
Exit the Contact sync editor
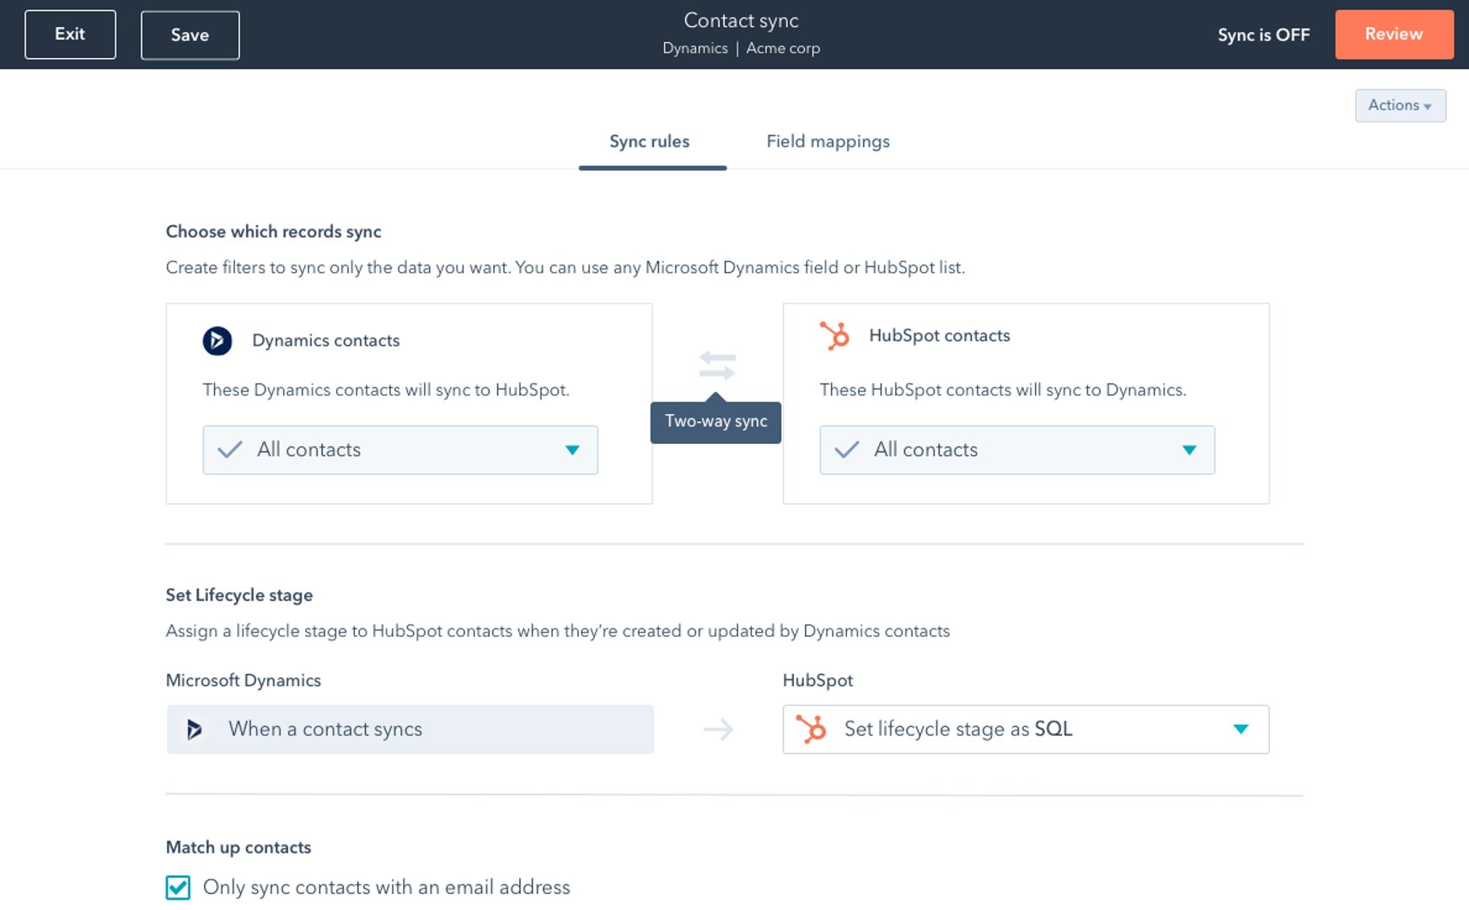pyautogui.click(x=70, y=34)
